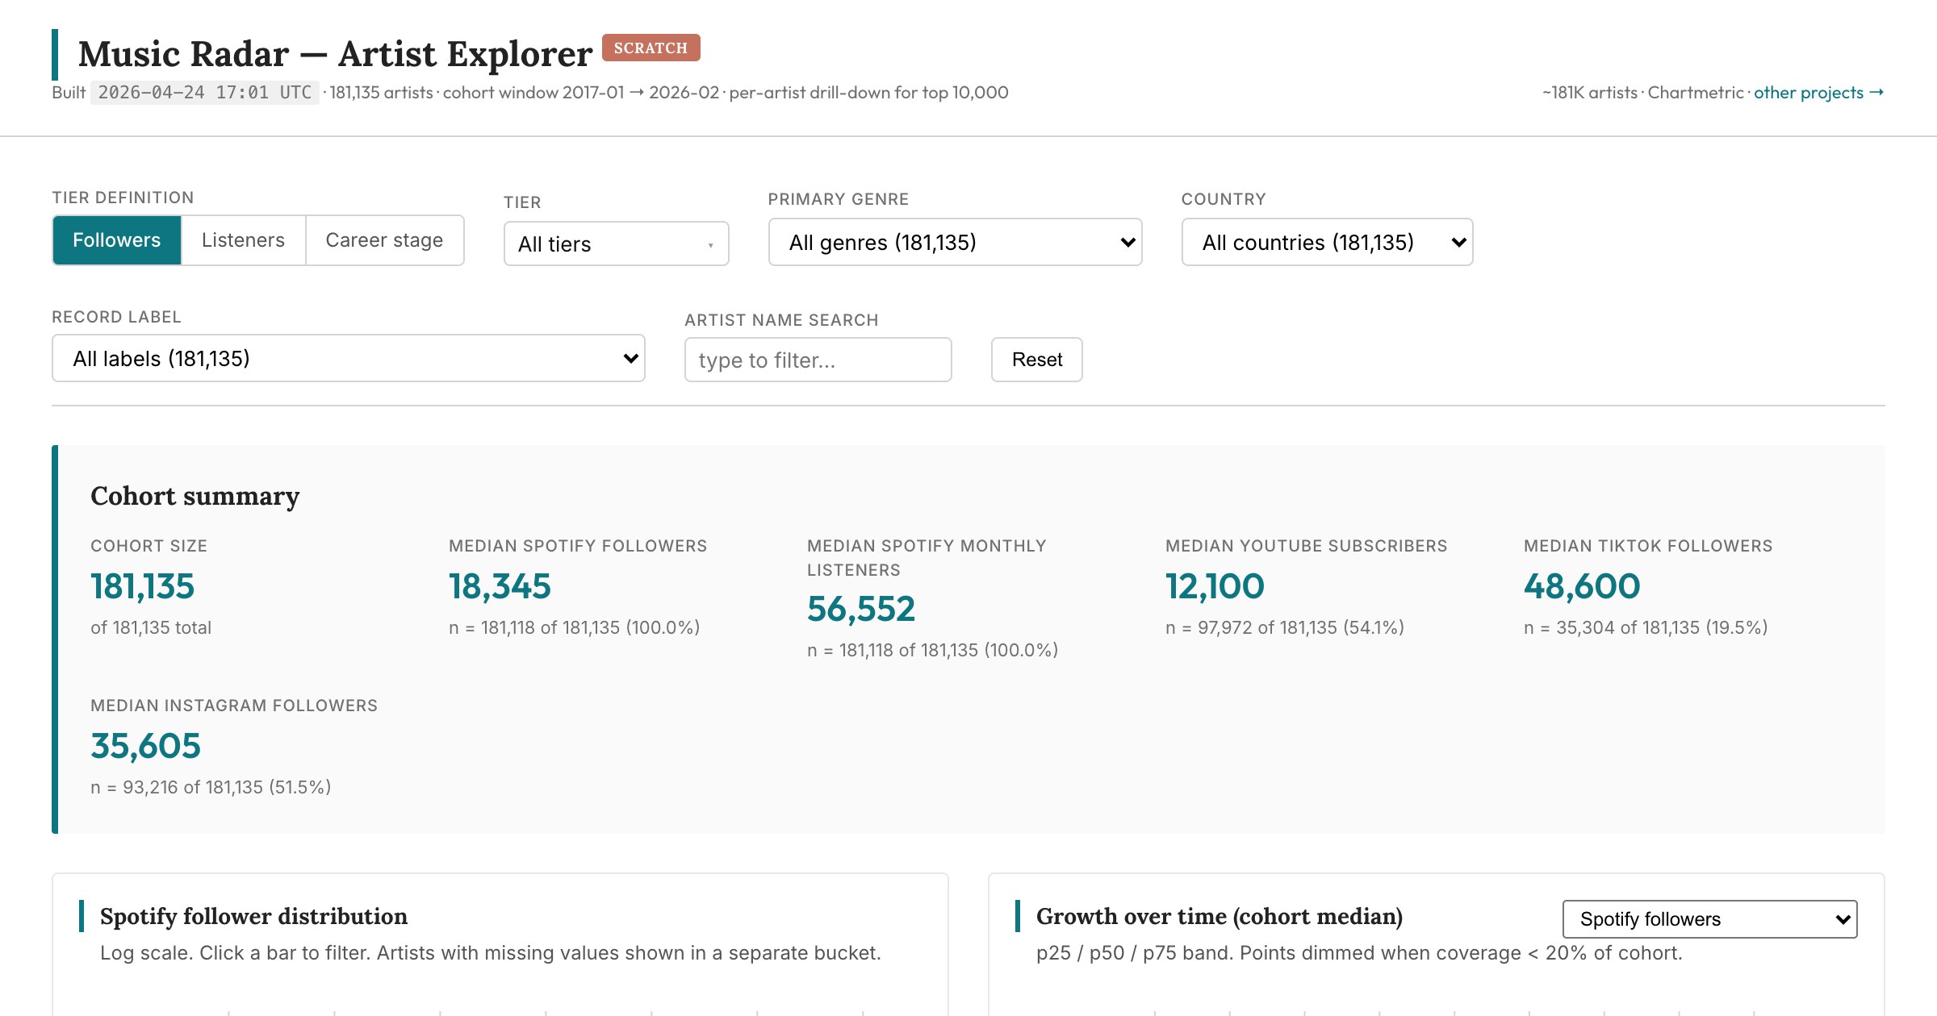Click the Cohort summary heading
Viewport: 1937px width, 1016px height.
(195, 496)
